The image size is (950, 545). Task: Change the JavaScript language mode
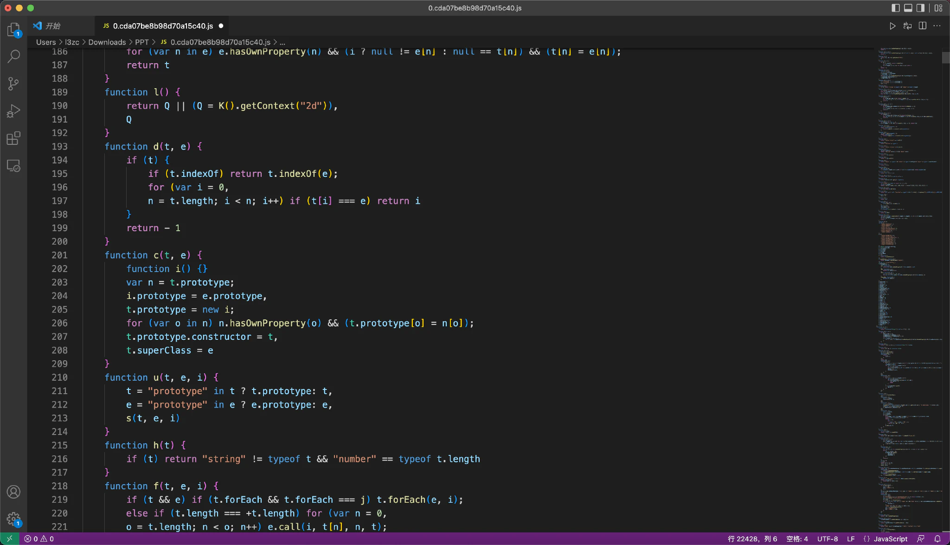click(x=890, y=539)
